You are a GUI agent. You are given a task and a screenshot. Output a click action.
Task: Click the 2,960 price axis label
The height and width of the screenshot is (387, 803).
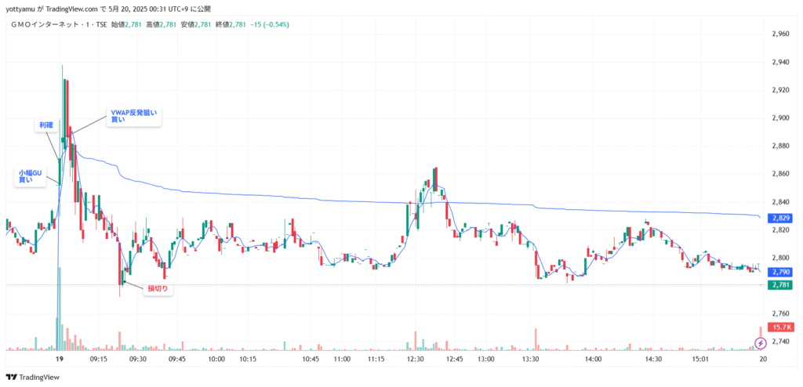click(x=780, y=34)
